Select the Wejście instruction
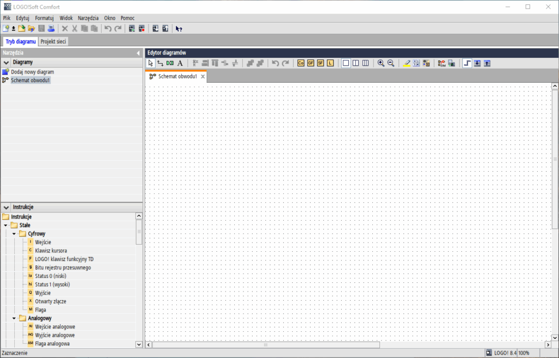This screenshot has height=358, width=559. pyautogui.click(x=43, y=242)
